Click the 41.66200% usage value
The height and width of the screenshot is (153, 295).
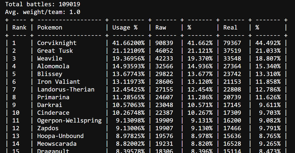tap(128, 43)
